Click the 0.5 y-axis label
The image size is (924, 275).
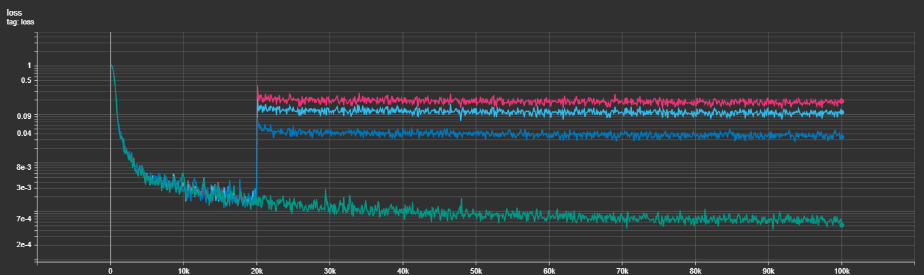point(24,80)
